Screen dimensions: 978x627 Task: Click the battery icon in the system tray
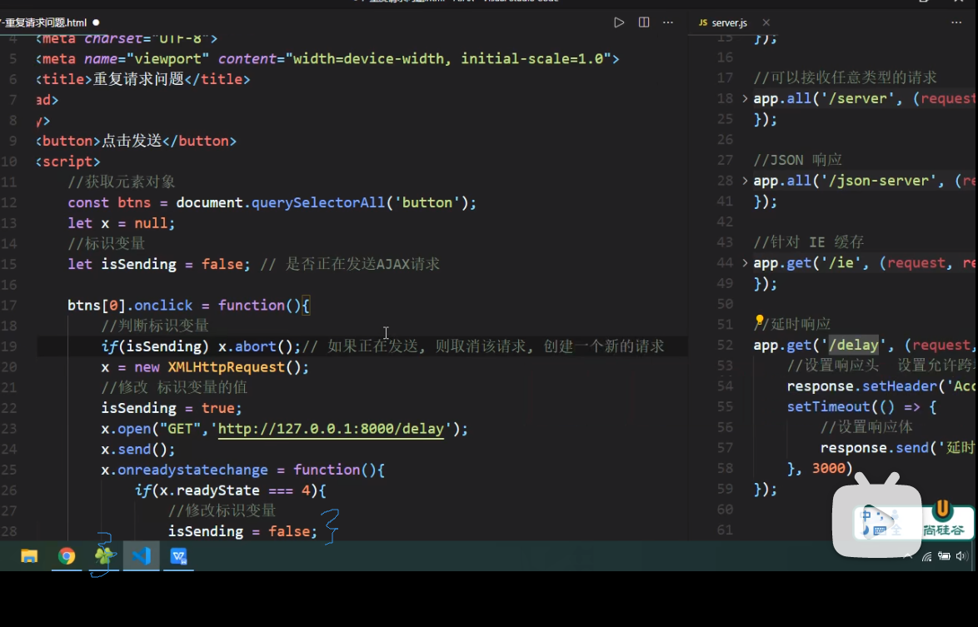945,556
